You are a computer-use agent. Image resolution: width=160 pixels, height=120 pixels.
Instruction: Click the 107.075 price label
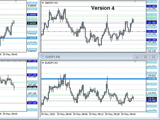(x=32, y=110)
